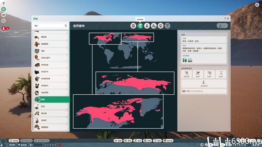
Task: Click the North America zoomed map inset
Action: [118, 111]
